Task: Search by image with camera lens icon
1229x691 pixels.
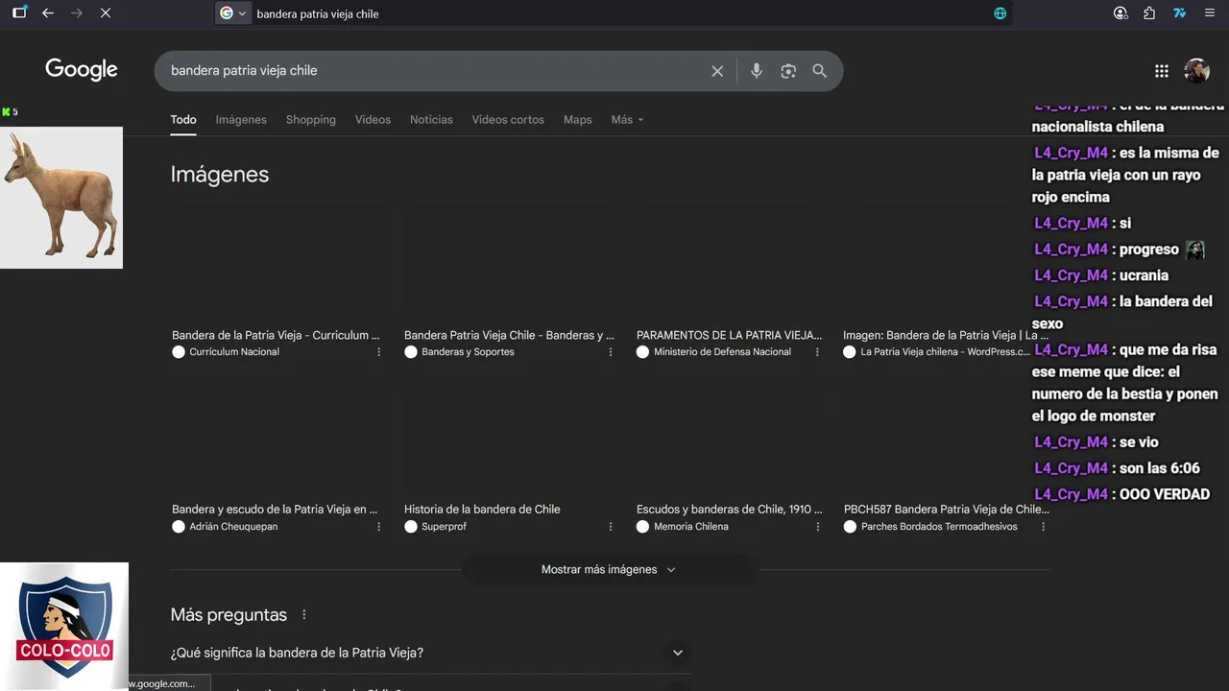Action: (788, 71)
